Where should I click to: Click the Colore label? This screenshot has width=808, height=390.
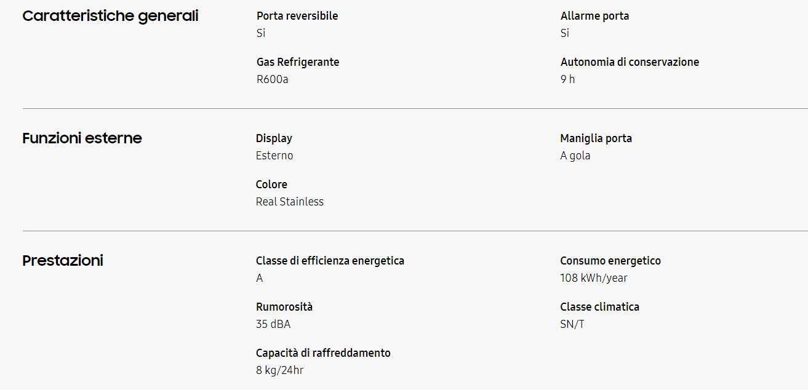point(271,185)
